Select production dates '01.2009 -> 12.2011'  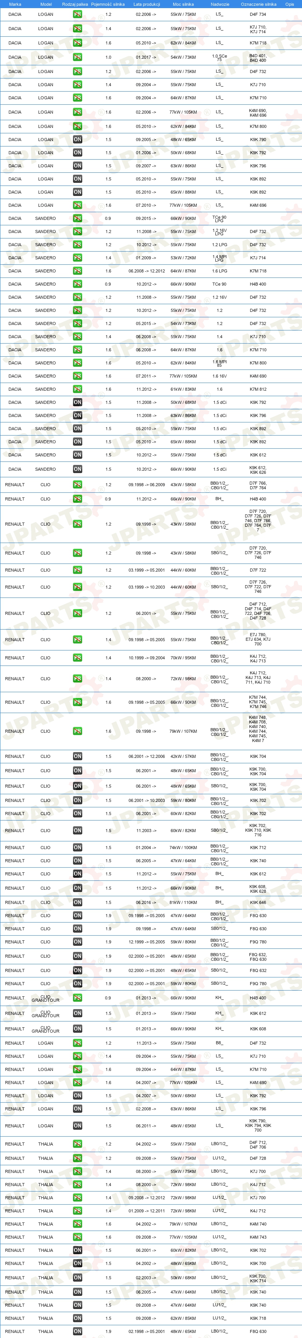tap(147, 1210)
